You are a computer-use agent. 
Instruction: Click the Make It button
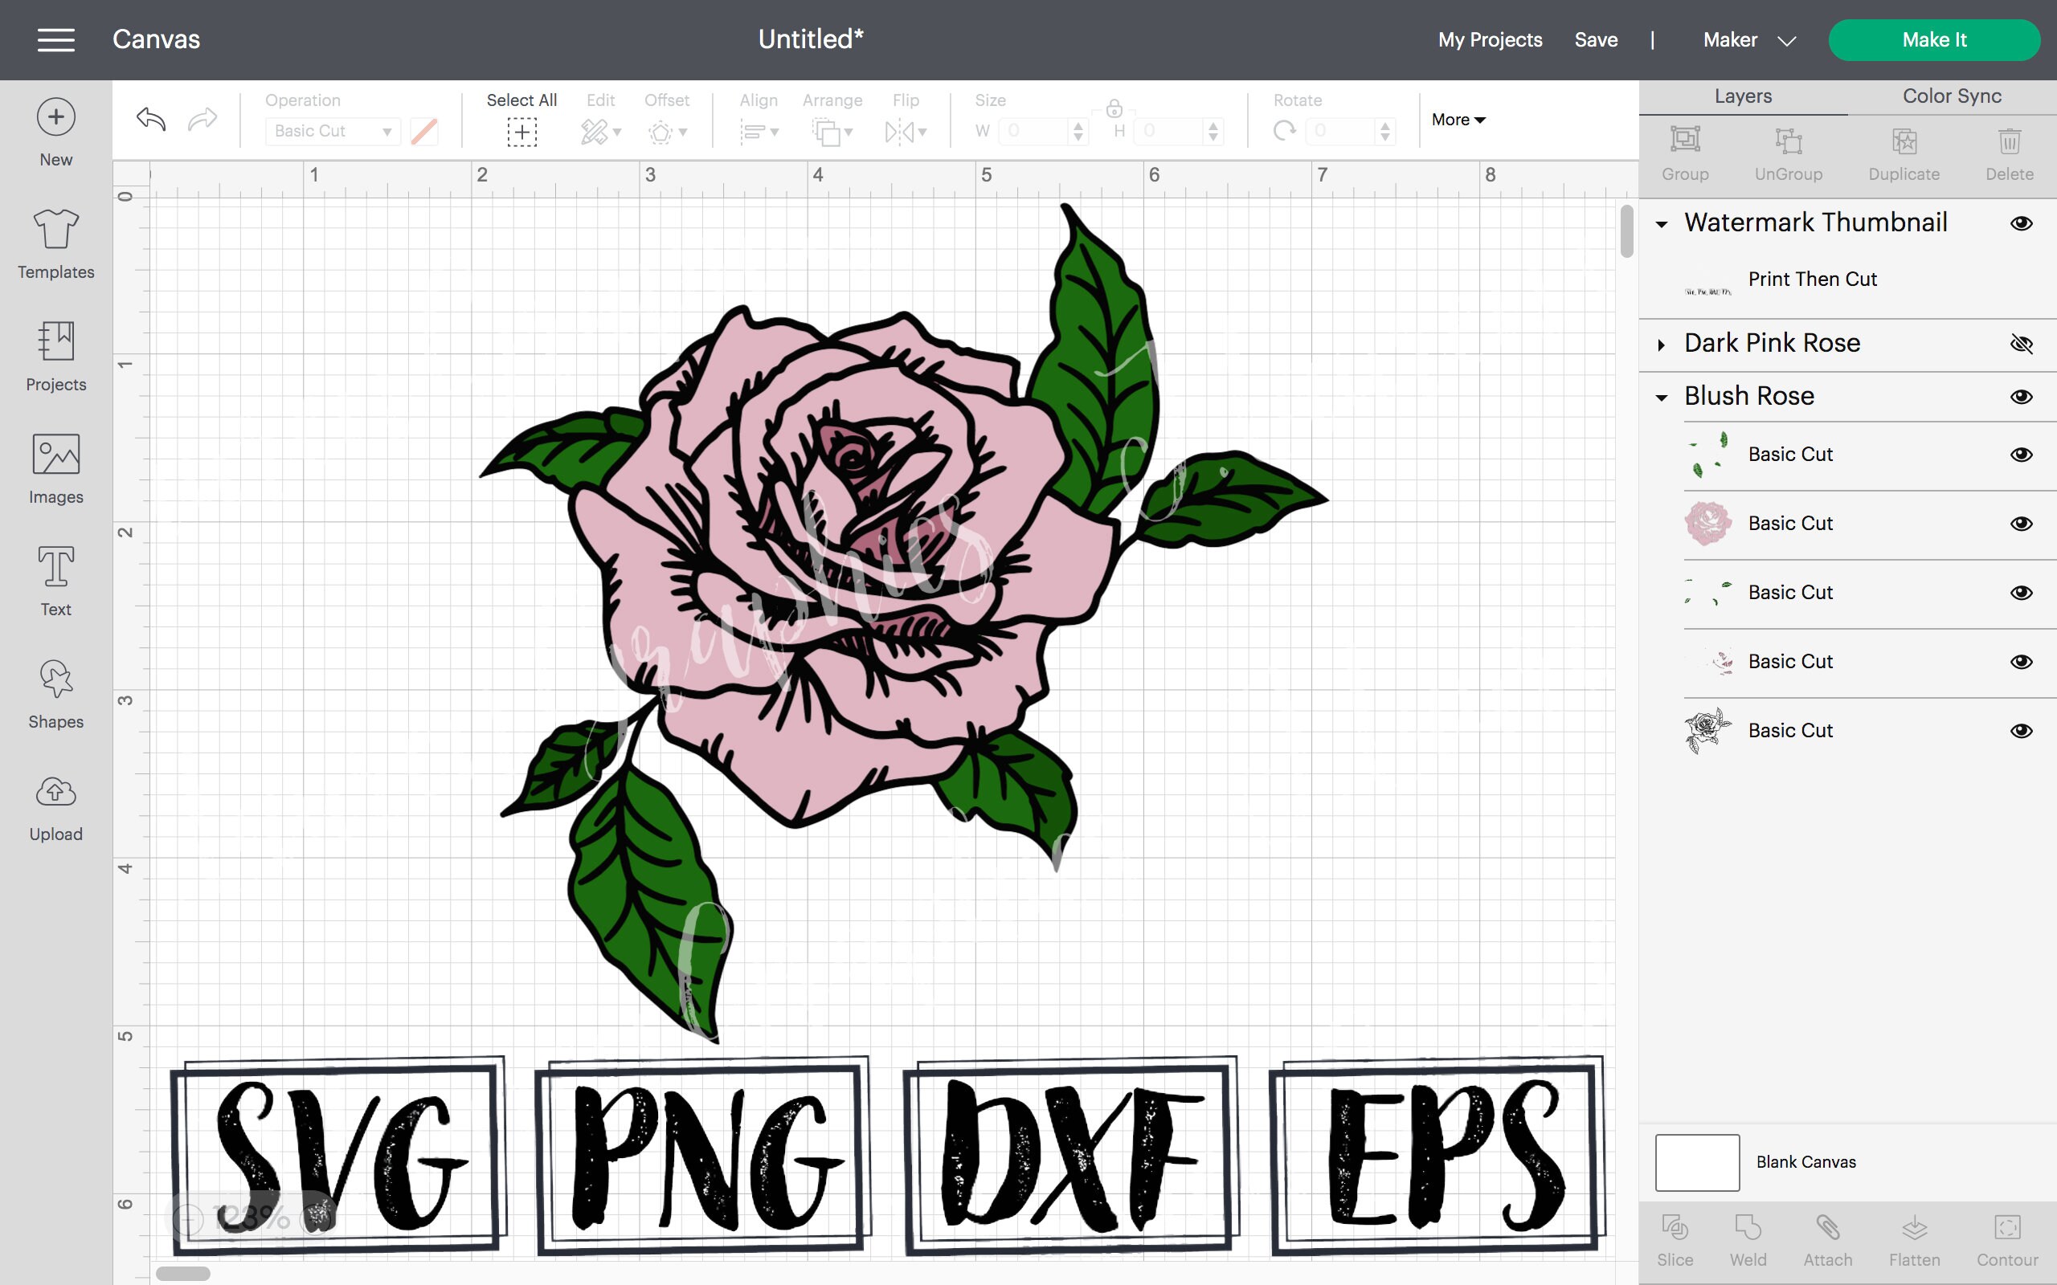(x=1935, y=39)
